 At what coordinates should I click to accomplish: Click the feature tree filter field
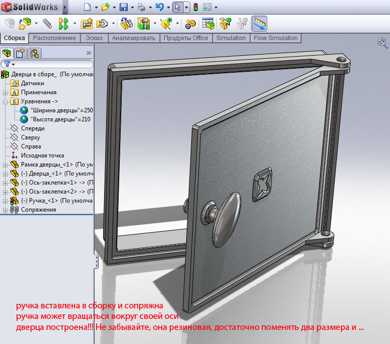pyautogui.click(x=50, y=64)
